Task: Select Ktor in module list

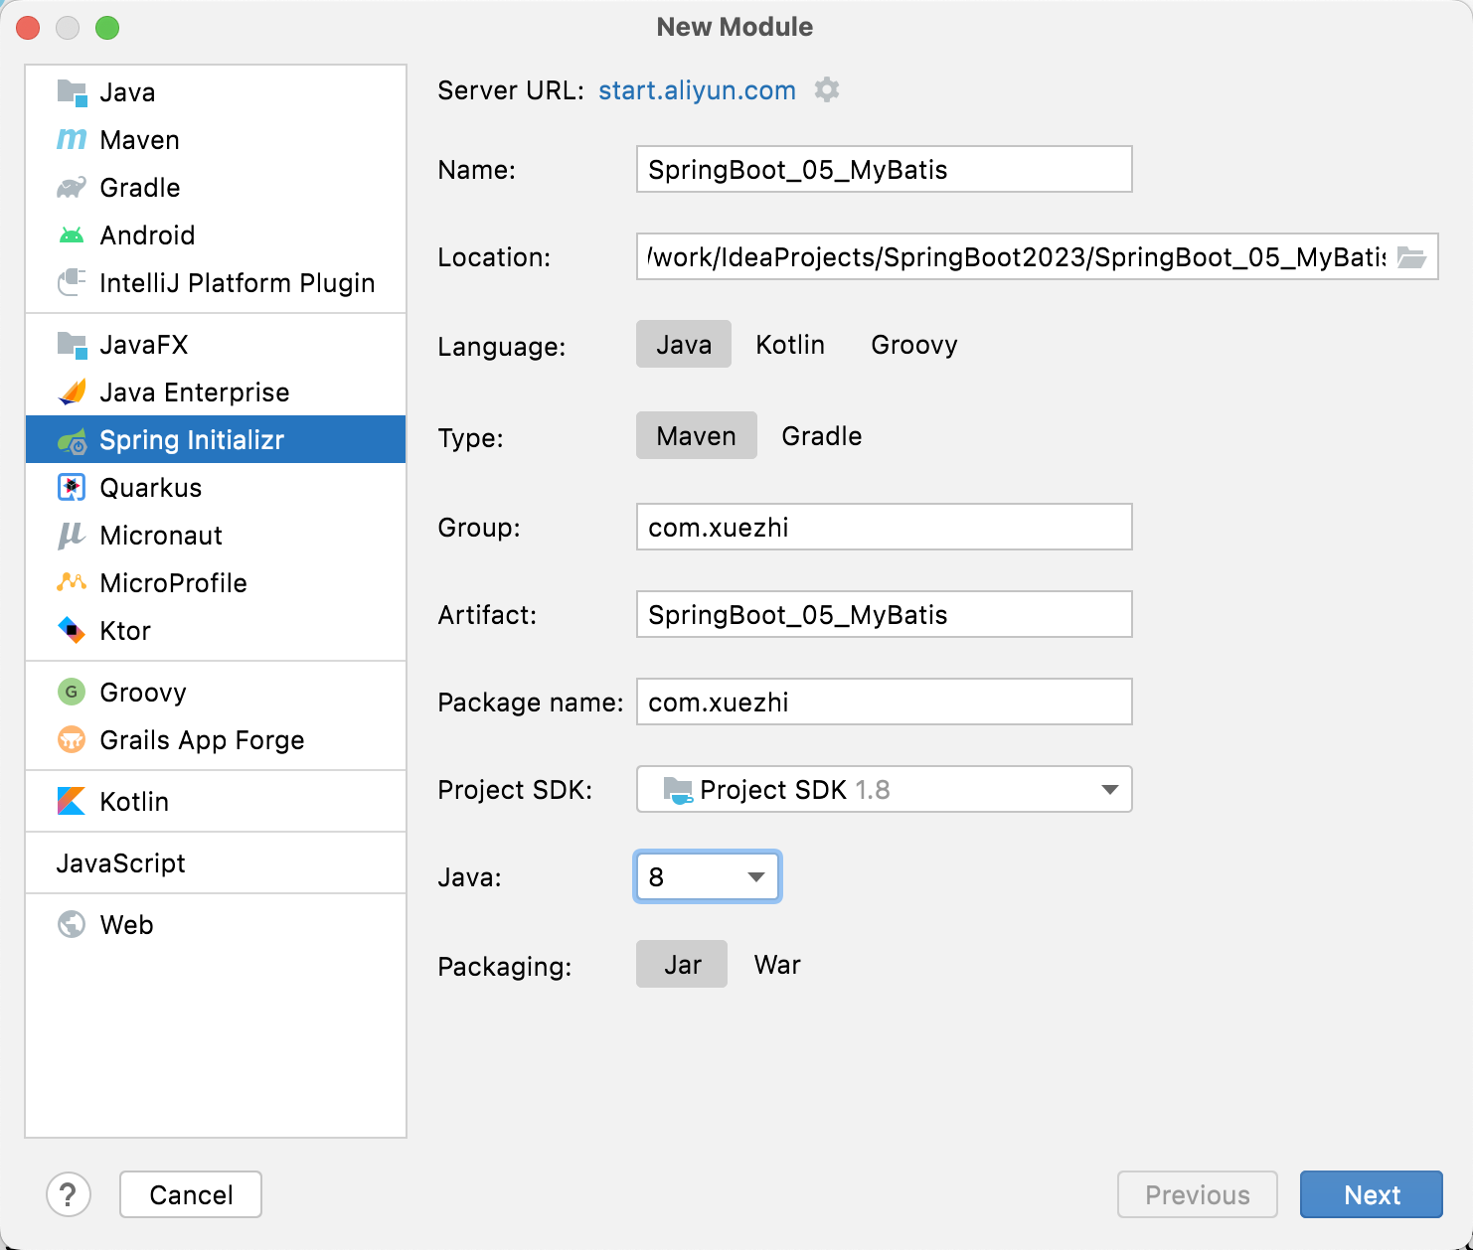Action: pyautogui.click(x=216, y=631)
